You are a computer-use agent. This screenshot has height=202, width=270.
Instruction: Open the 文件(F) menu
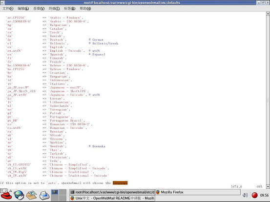click(x=8, y=8)
